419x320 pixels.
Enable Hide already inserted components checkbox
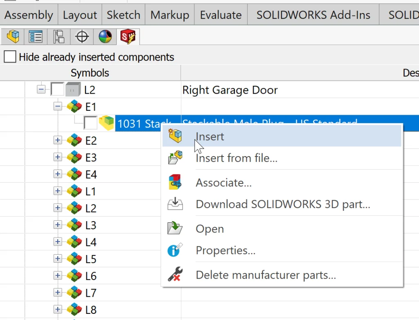(10, 57)
